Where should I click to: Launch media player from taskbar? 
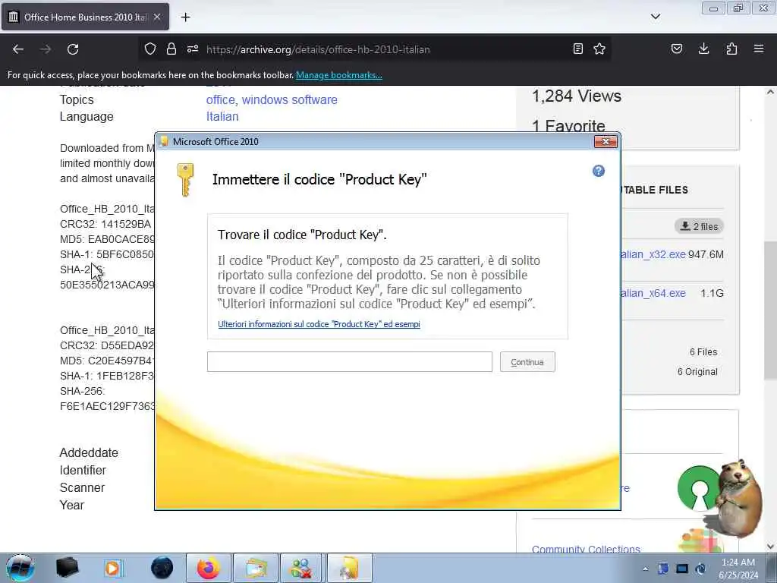112,568
